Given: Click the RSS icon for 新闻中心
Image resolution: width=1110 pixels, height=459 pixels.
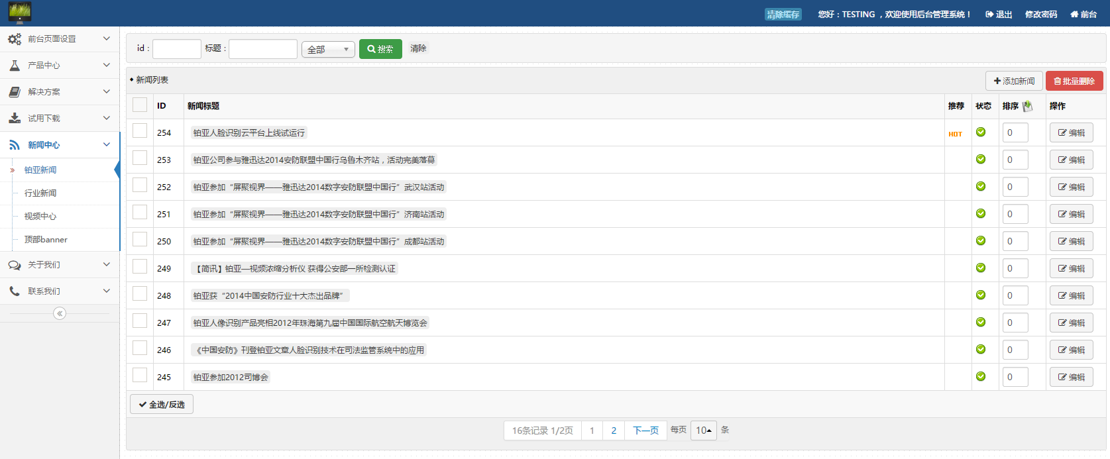Looking at the screenshot, I should point(15,145).
